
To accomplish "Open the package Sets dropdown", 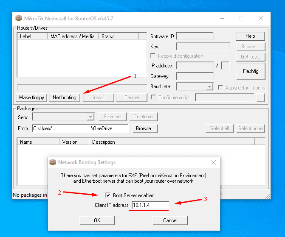I will click(x=90, y=117).
